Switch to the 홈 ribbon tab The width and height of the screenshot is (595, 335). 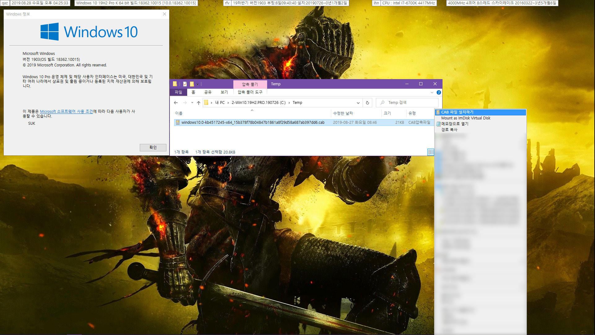click(193, 92)
